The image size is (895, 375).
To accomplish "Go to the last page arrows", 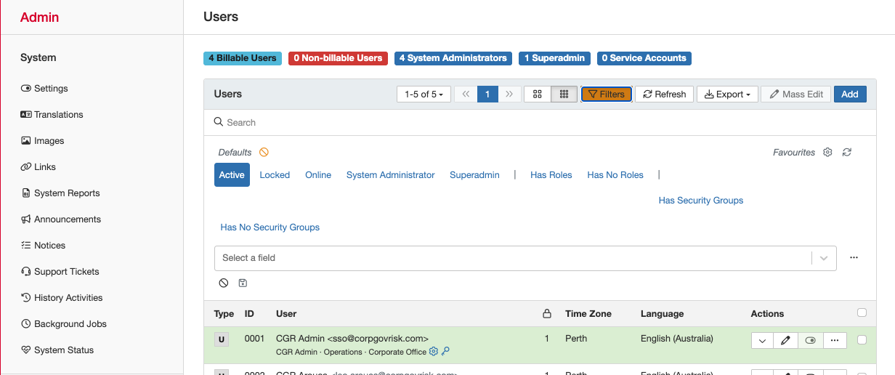I will 509,94.
